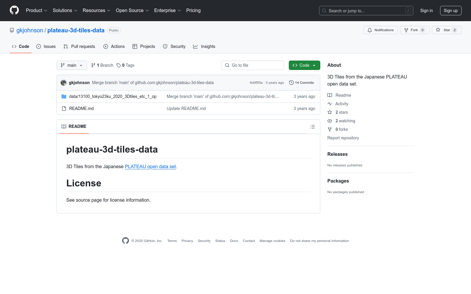Click the Go to file input
The height and width of the screenshot is (294, 471).
coord(253,65)
